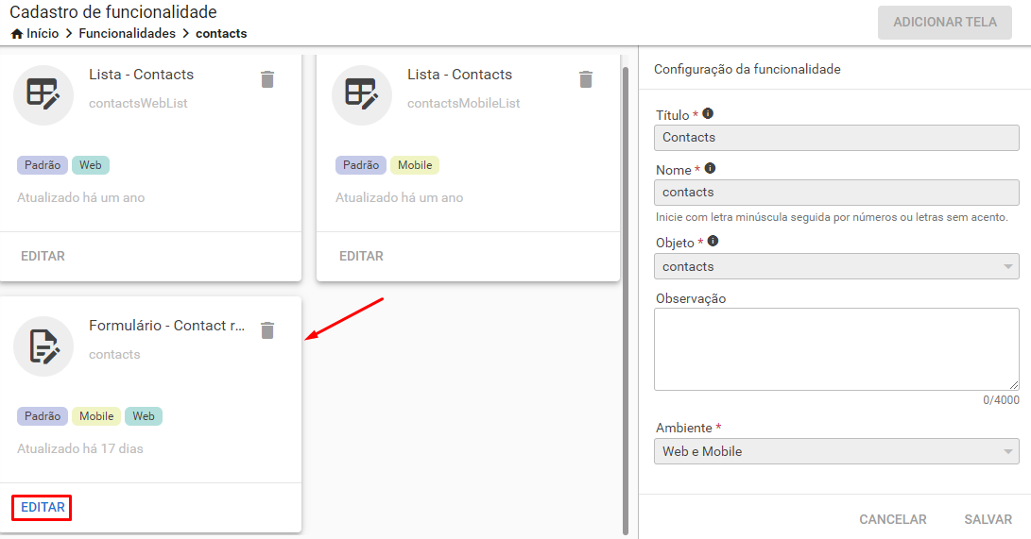1031x539 pixels.
Task: Delete the contactsWebList list card
Action: tap(266, 79)
